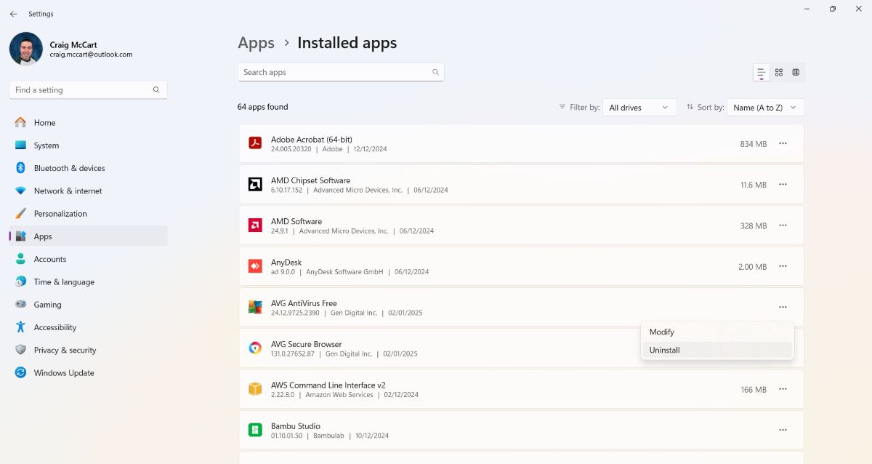Open more options for Adobe Acrobat

pyautogui.click(x=783, y=143)
